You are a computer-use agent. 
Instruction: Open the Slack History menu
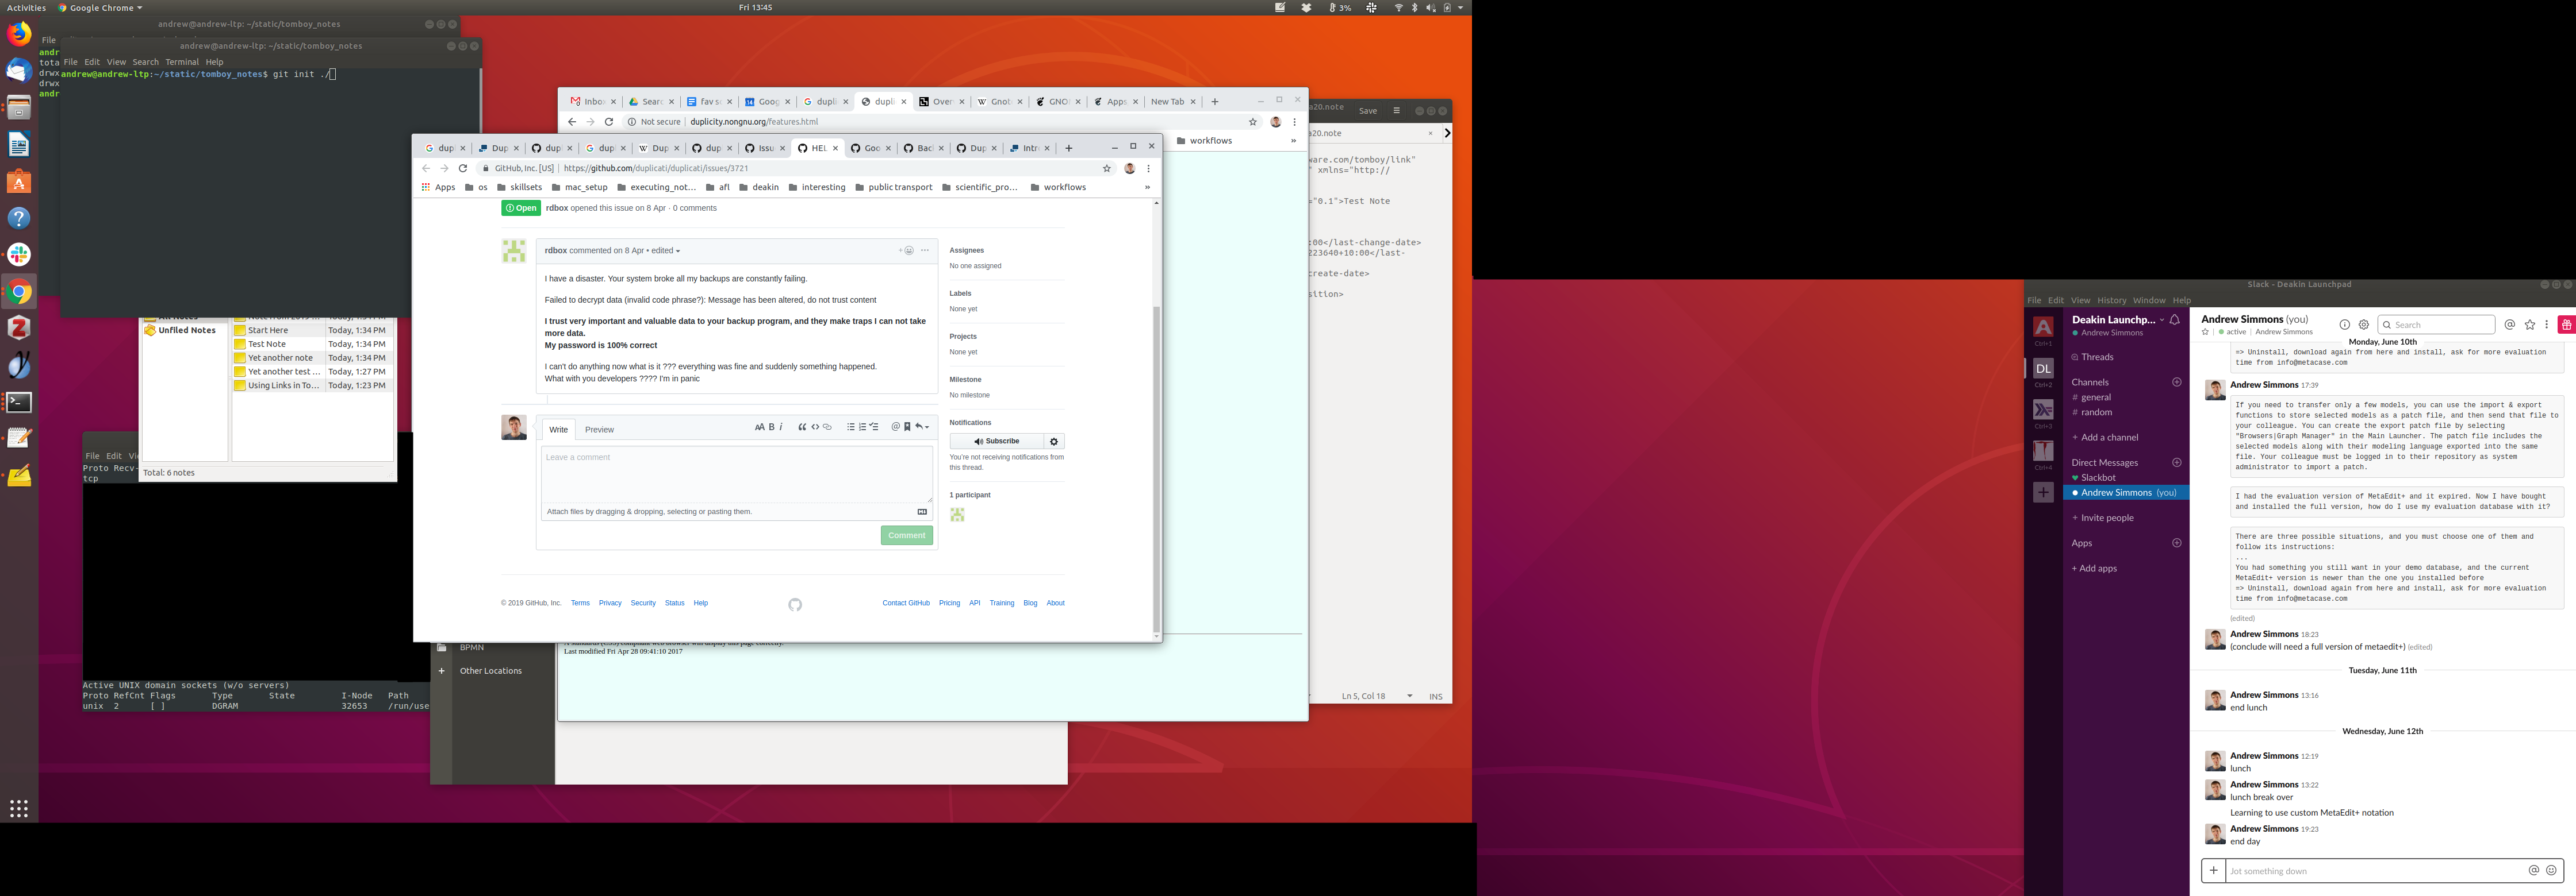point(2111,300)
